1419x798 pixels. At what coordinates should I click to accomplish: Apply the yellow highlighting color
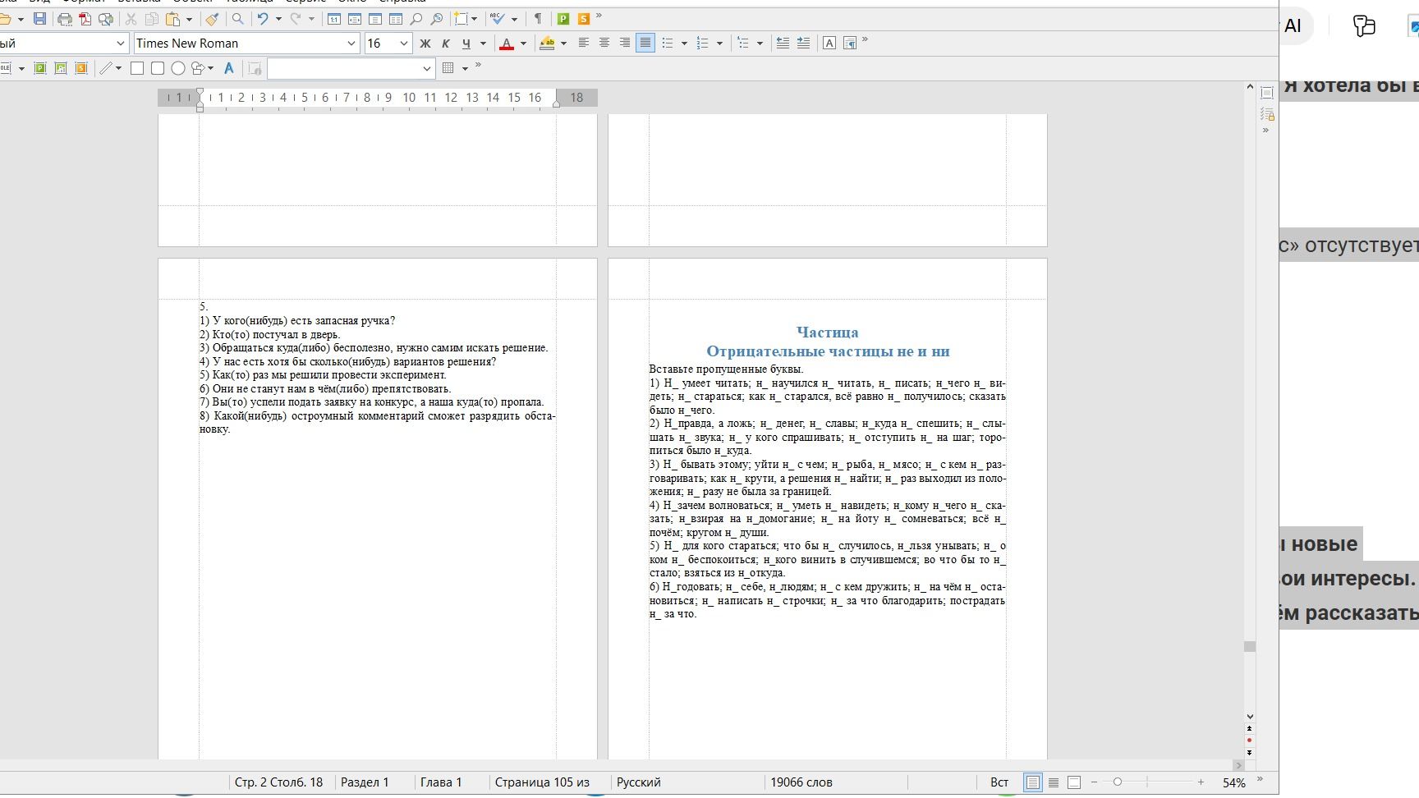click(547, 43)
